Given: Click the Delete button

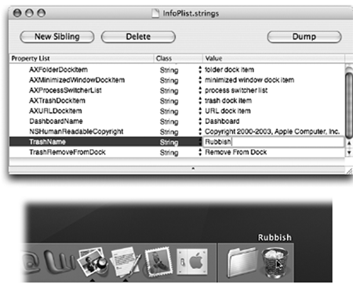Looking at the screenshot, I should [138, 37].
